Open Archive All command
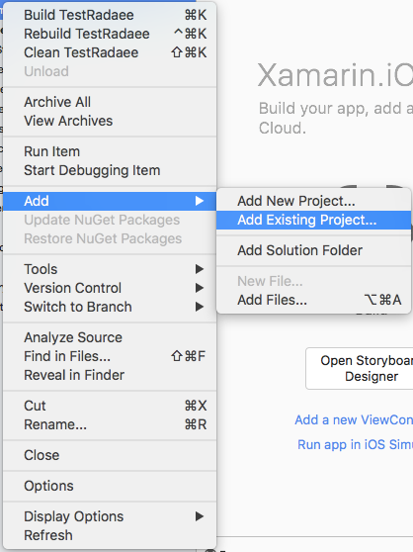413x552 pixels. (x=110, y=102)
